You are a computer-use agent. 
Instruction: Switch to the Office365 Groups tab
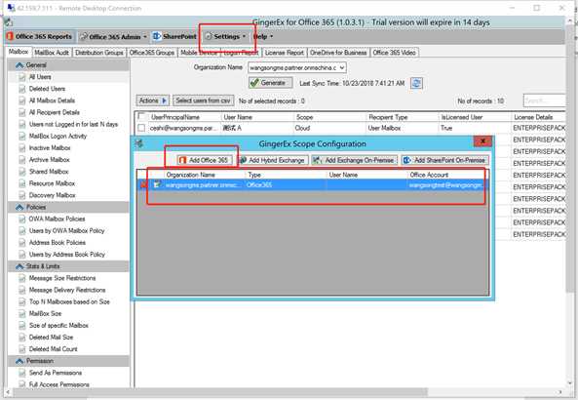pos(152,53)
